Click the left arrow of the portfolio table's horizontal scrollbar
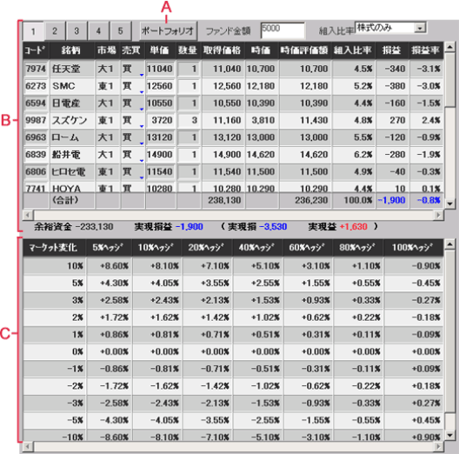This screenshot has height=454, width=459. point(28,215)
